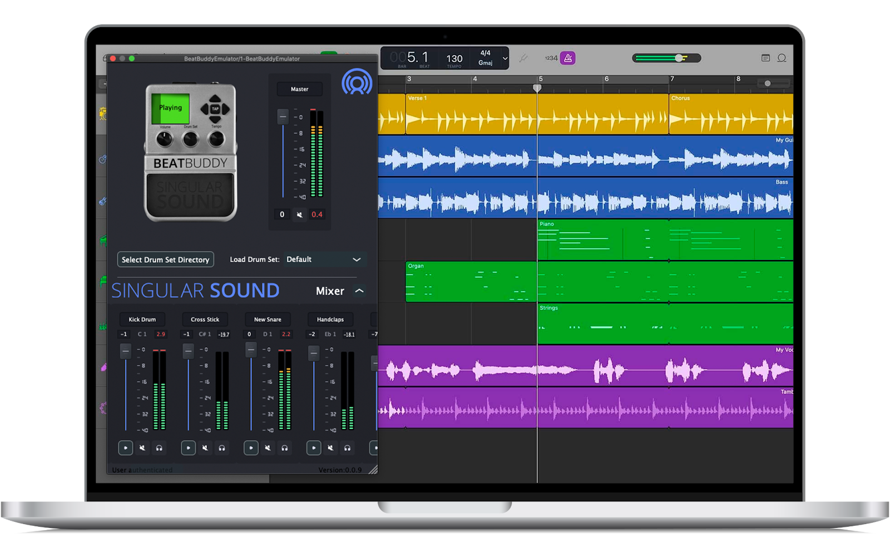Adjust the Cross Stick volume fader

tap(189, 351)
